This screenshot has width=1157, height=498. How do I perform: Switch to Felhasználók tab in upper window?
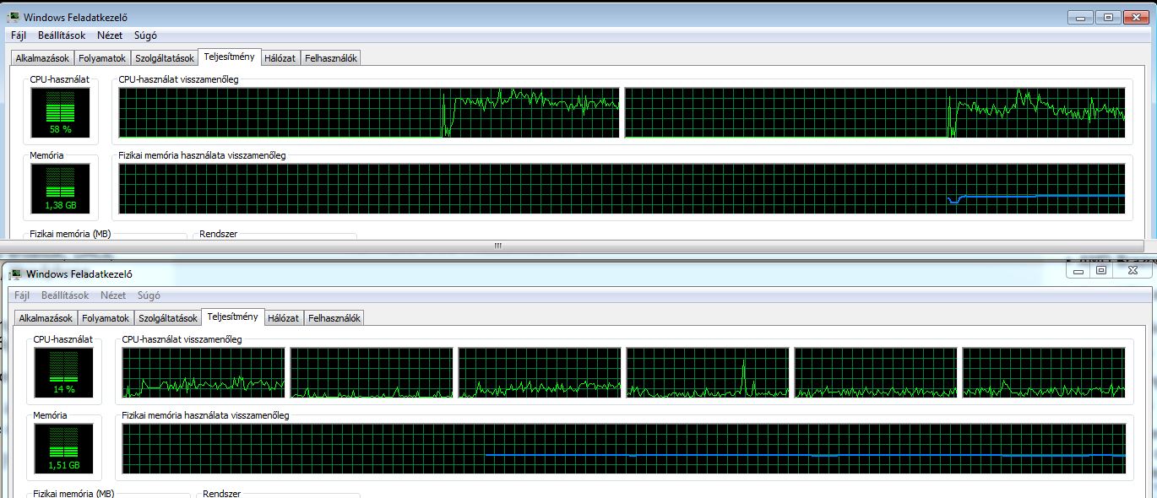point(331,58)
